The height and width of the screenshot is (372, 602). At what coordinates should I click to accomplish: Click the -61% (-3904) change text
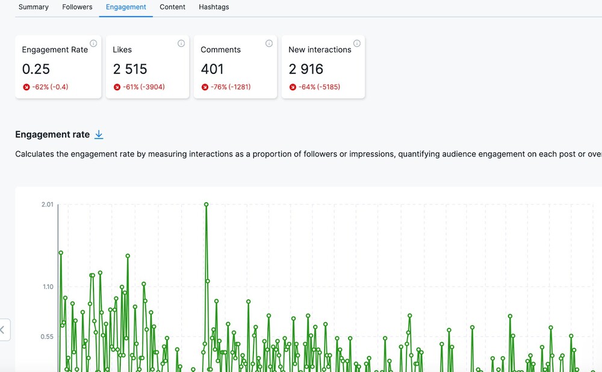coord(144,87)
